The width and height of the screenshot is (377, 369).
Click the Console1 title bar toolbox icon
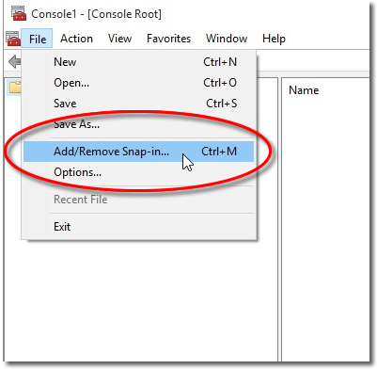click(19, 13)
